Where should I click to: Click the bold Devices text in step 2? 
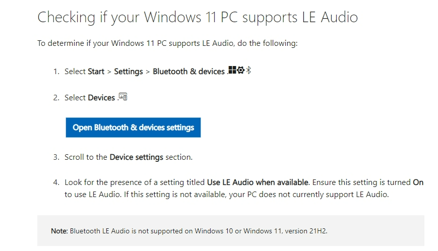101,98
